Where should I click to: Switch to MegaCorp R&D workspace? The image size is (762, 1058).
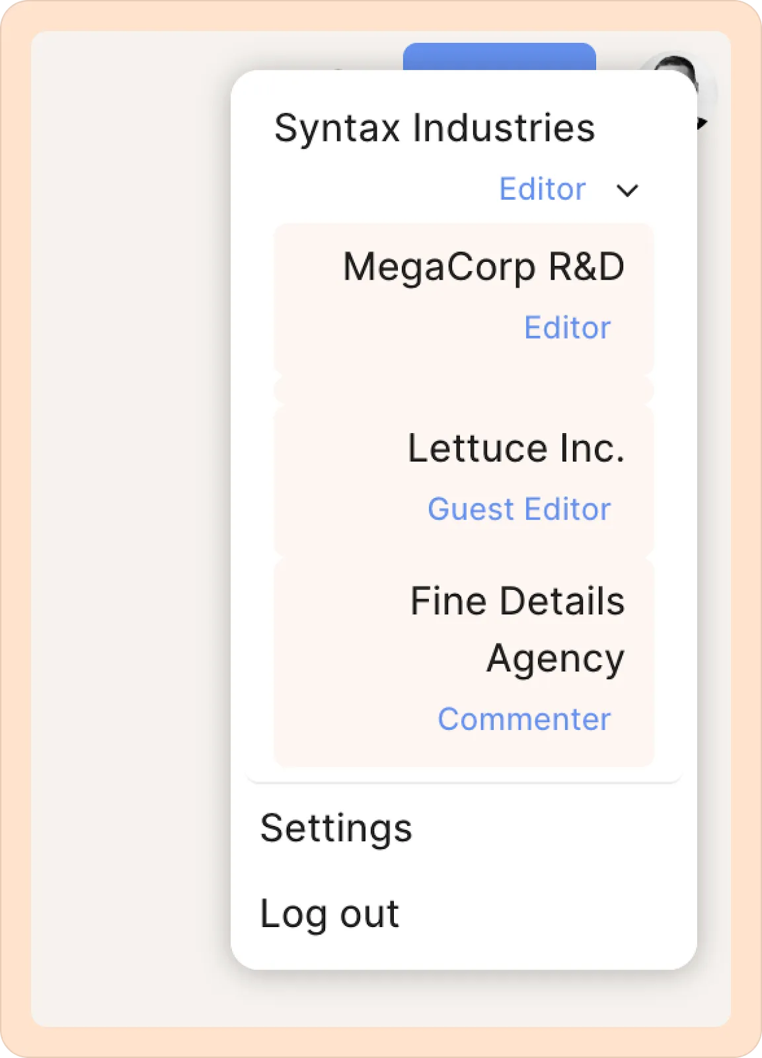point(483,267)
